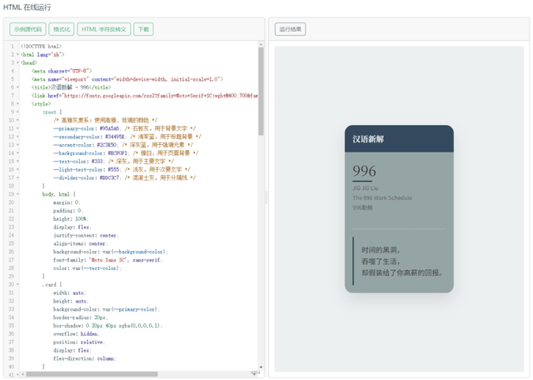This screenshot has width=533, height=380.
Task: Click the --background-color variable definition on line 14
Action: [x=126, y=153]
